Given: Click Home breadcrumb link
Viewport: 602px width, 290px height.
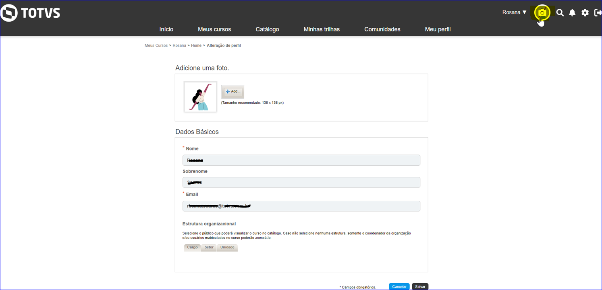Looking at the screenshot, I should (x=196, y=45).
